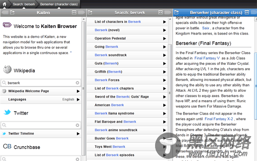Viewport: 257px width, 161px height.
Task: Expand arrow for Berserk Forces result
Action: 164,80
